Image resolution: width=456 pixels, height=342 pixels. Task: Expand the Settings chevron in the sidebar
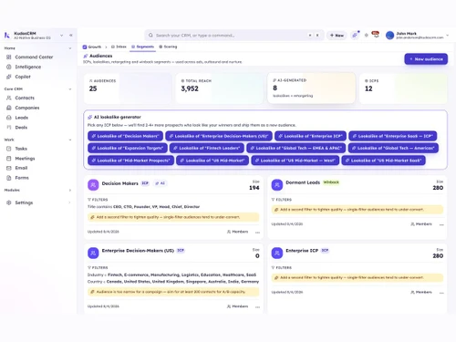70,202
